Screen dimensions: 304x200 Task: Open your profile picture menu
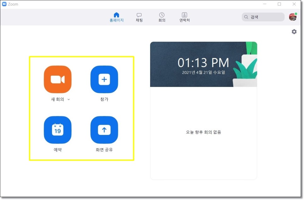pyautogui.click(x=293, y=17)
